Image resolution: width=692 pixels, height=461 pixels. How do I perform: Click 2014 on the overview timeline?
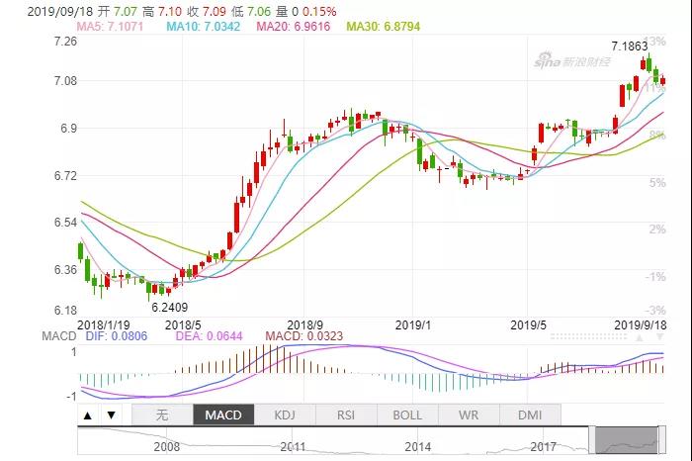(x=416, y=447)
